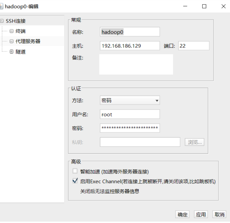This screenshot has height=223, width=230.
Task: Click the 私钥 private key field
Action: tap(140, 142)
